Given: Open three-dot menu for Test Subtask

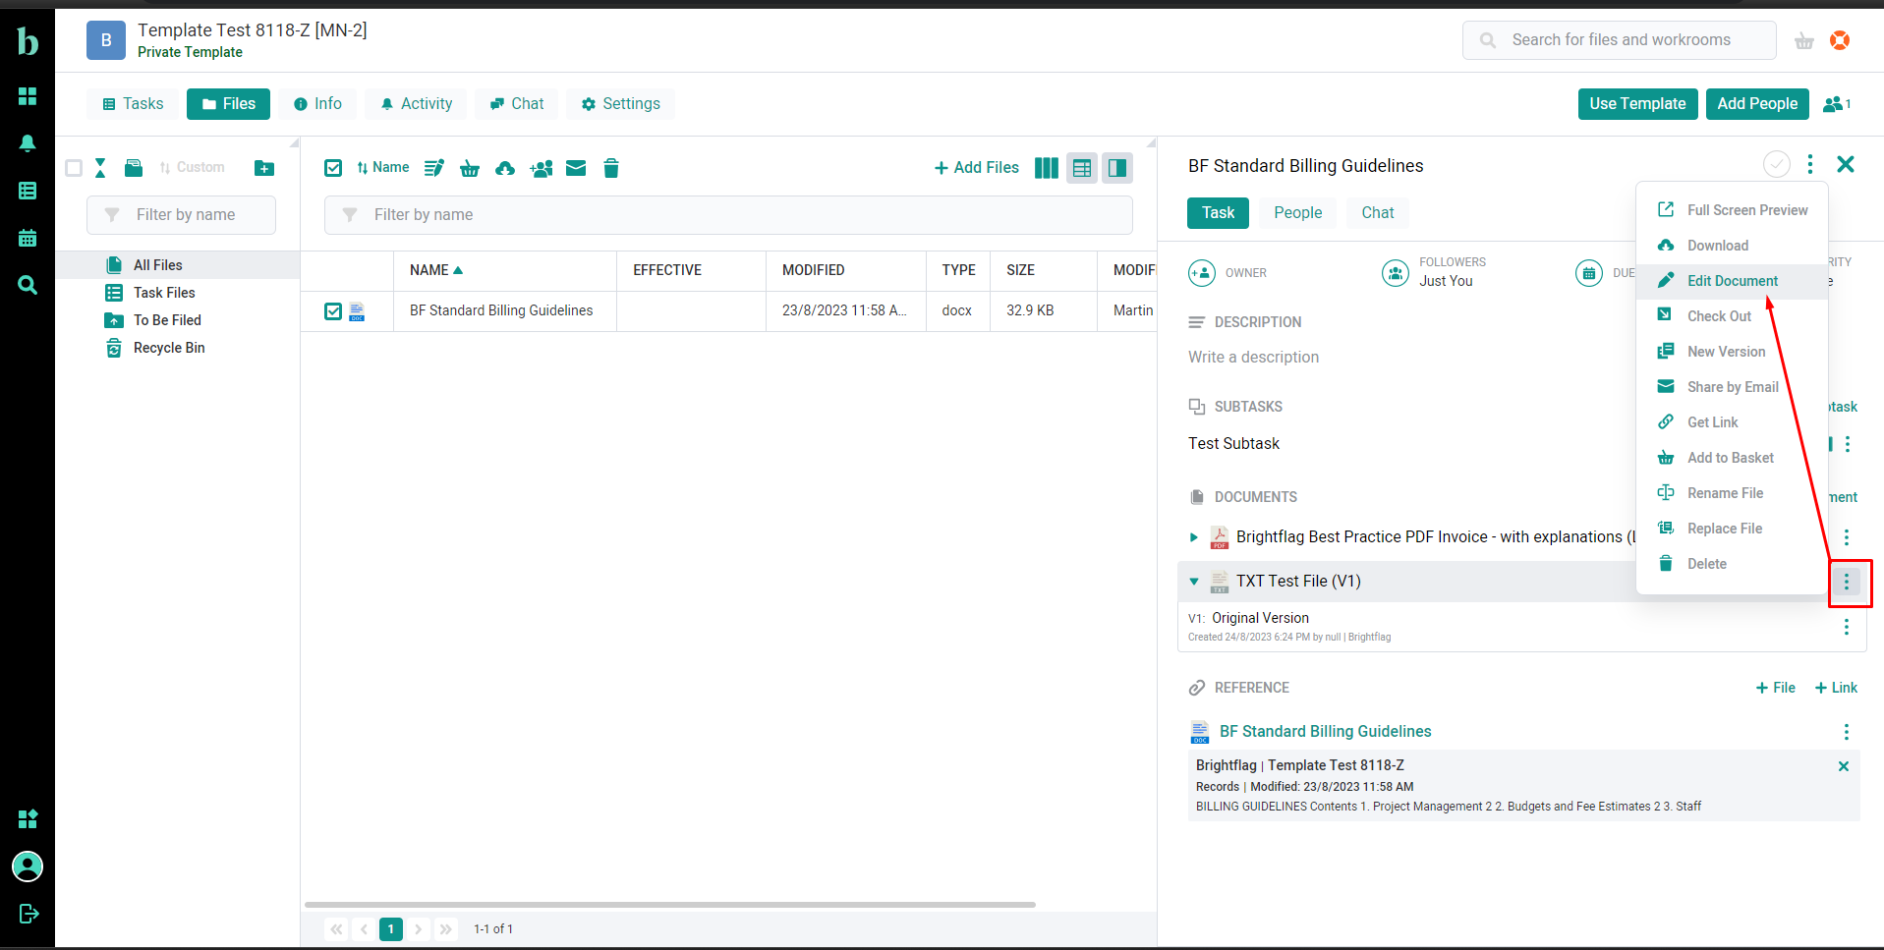Looking at the screenshot, I should (1848, 444).
